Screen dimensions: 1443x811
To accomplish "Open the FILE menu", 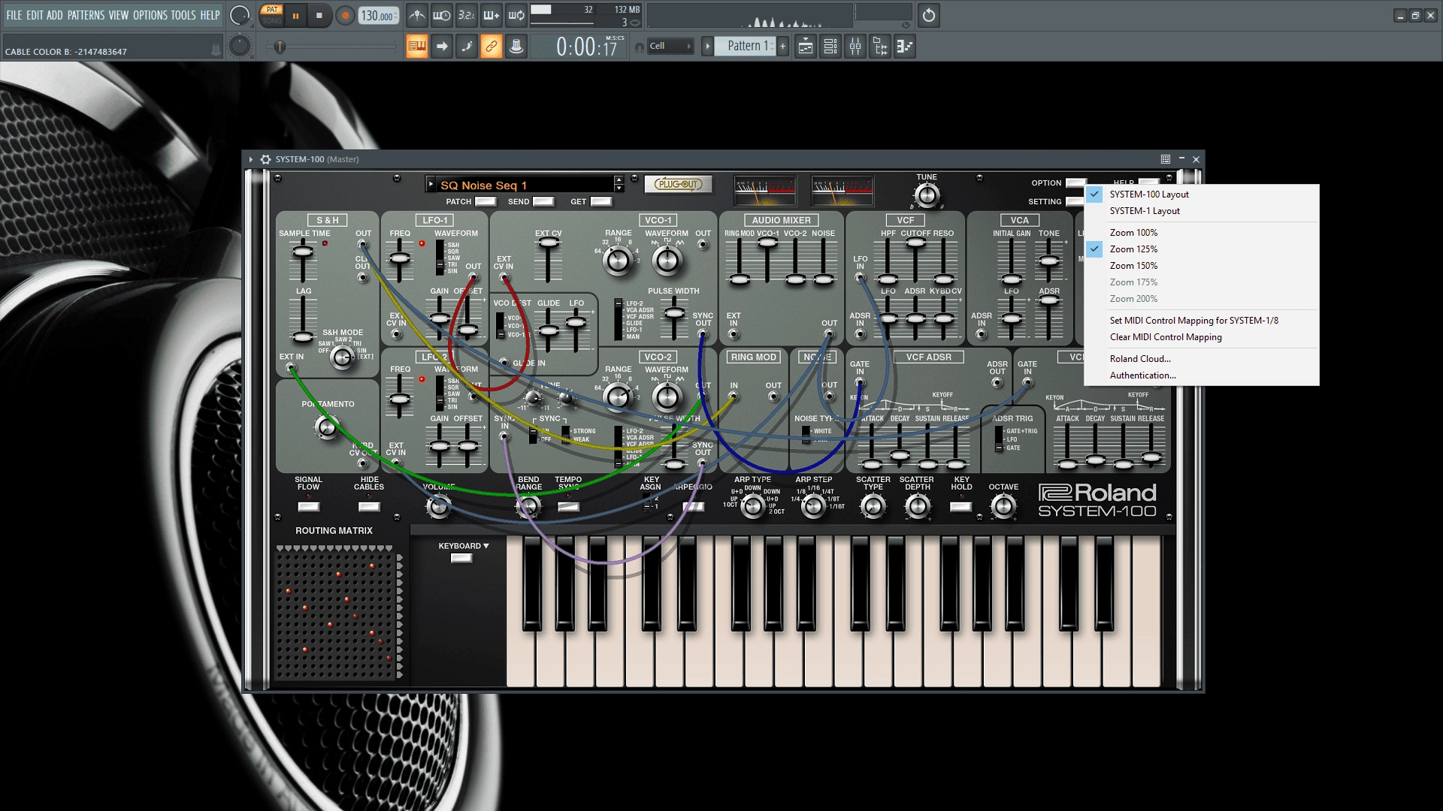I will click(x=14, y=15).
